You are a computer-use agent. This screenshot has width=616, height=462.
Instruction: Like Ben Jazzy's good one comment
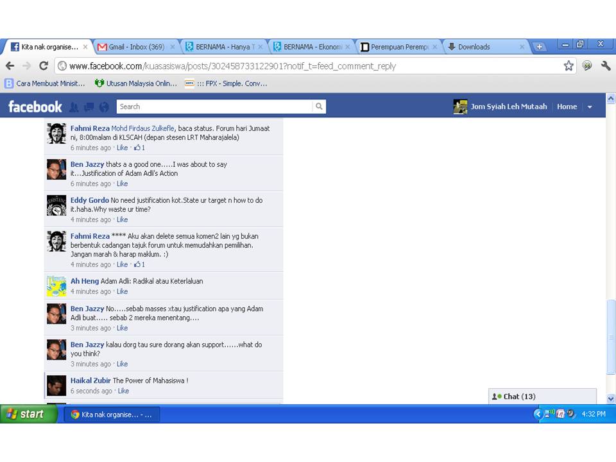pyautogui.click(x=122, y=184)
